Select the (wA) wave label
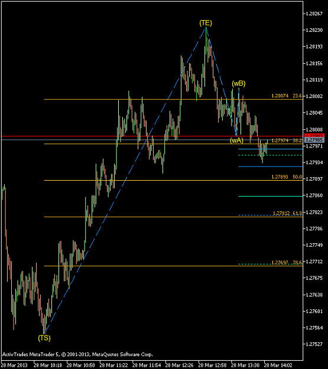The height and width of the screenshot is (369, 328). (236, 141)
